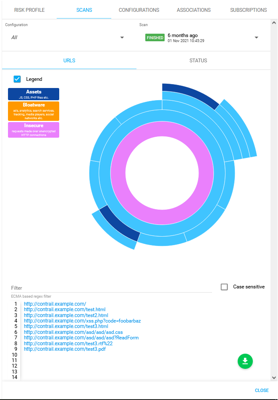
Task: Click the Close button
Action: tap(262, 390)
